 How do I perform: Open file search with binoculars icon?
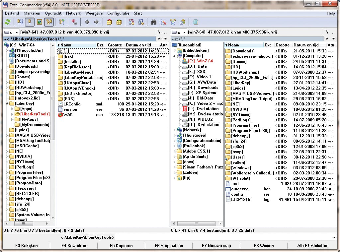pyautogui.click(x=154, y=22)
